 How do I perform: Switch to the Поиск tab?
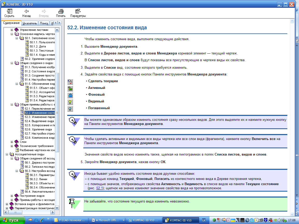coord(44,23)
